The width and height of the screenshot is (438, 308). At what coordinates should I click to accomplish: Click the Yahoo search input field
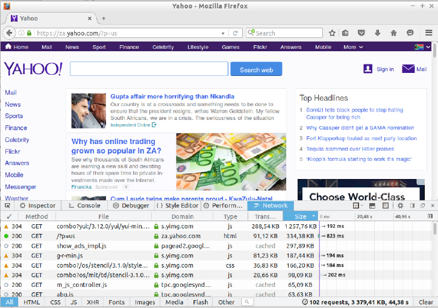point(149,69)
